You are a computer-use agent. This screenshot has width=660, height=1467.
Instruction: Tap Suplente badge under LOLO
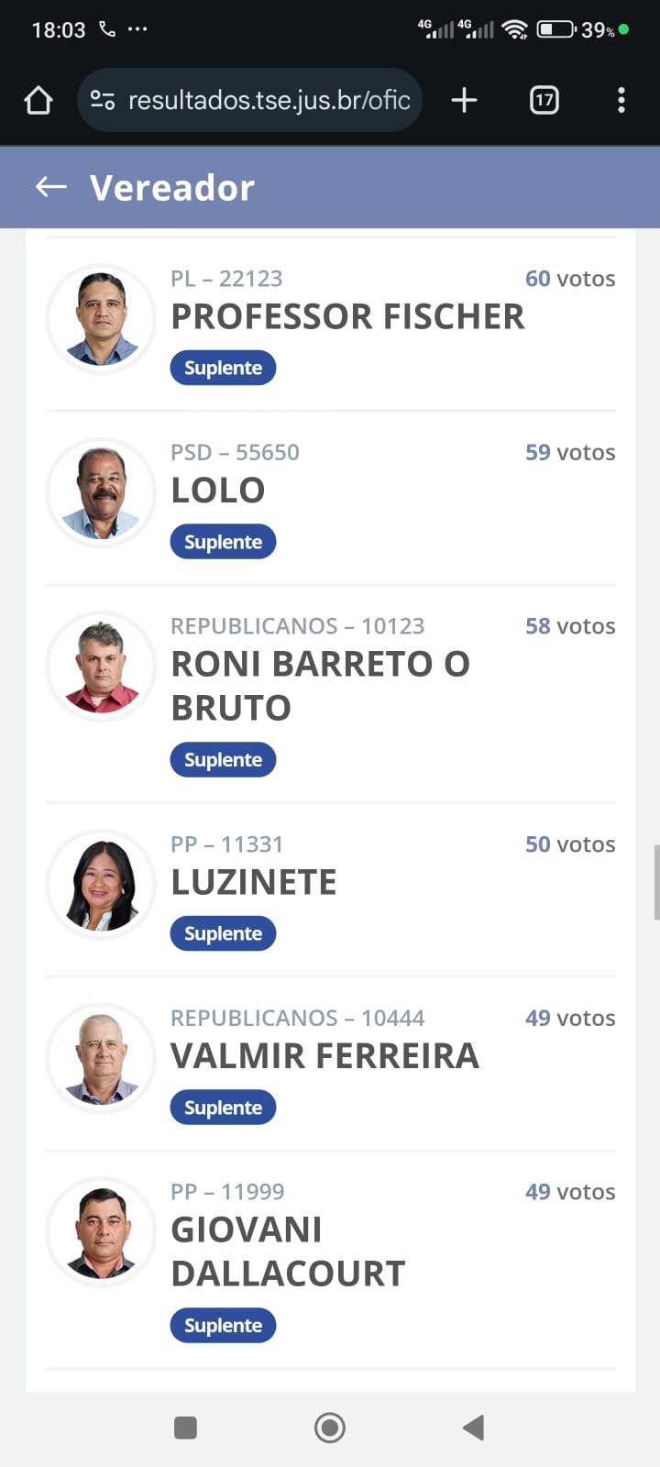[x=223, y=542]
